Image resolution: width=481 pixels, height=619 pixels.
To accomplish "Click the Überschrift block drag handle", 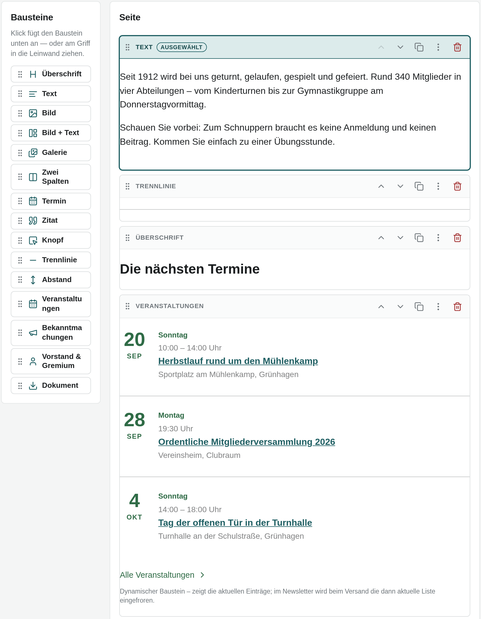I will coord(127,238).
